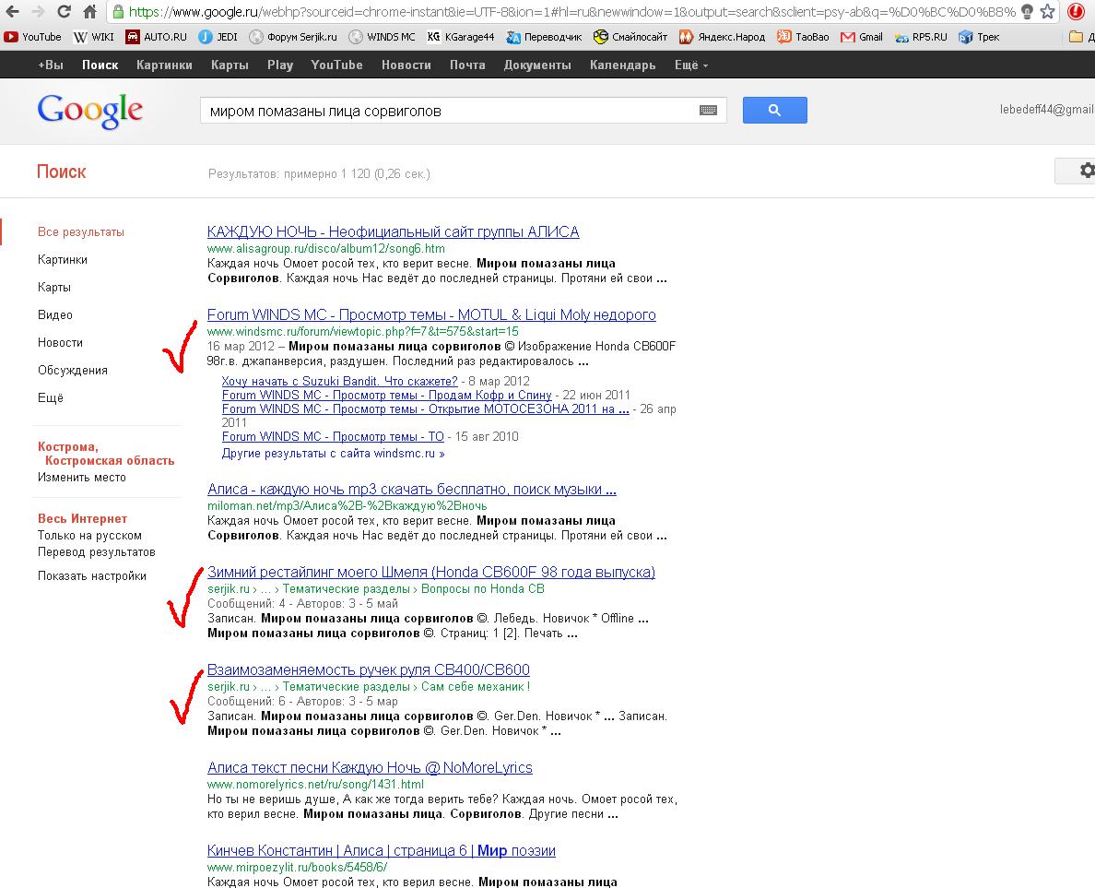1095x888 pixels.
Task: Open Forum WINDS MC Продам Кофр и Спину
Action: coord(386,396)
